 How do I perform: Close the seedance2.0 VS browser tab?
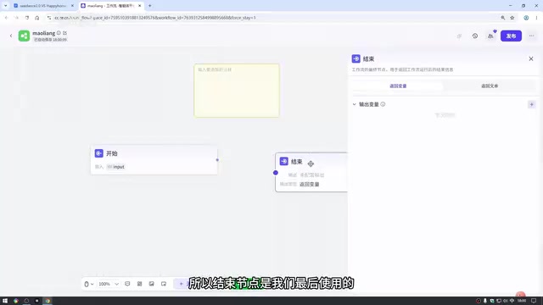pyautogui.click(x=72, y=6)
